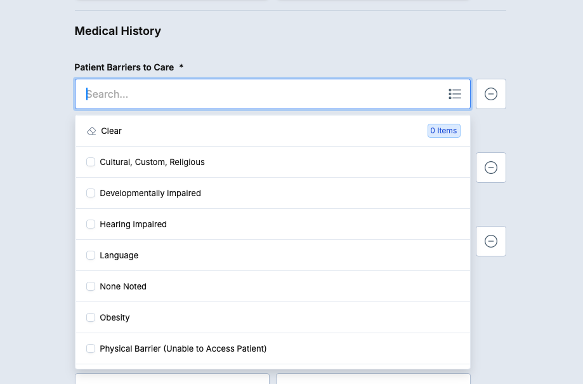
Task: Click the partially visible bottom-right input box
Action: click(x=373, y=379)
